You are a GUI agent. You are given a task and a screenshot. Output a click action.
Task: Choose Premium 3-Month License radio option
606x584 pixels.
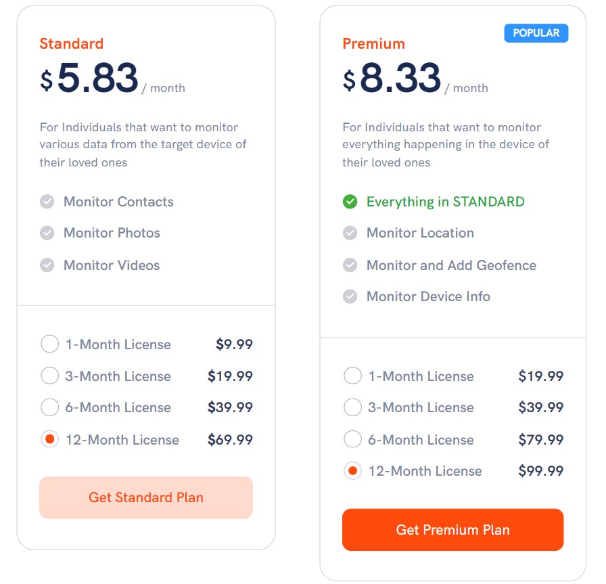pos(353,407)
